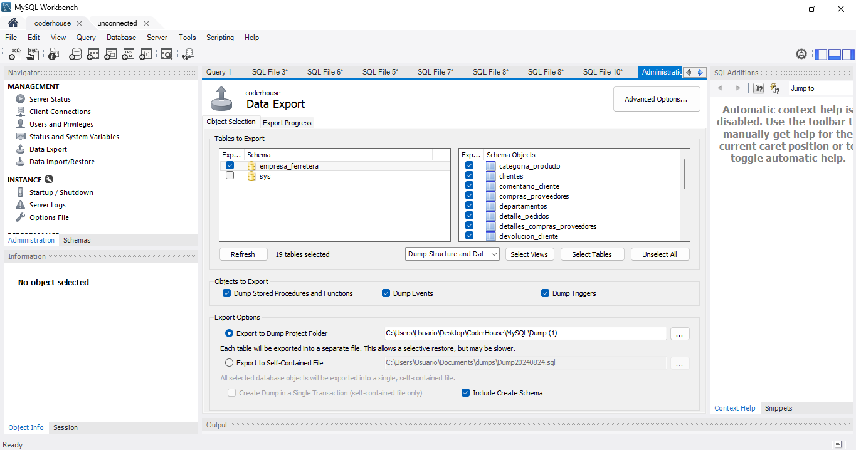Toggle the Dump Events checkbox
This screenshot has width=856, height=450.
[386, 293]
